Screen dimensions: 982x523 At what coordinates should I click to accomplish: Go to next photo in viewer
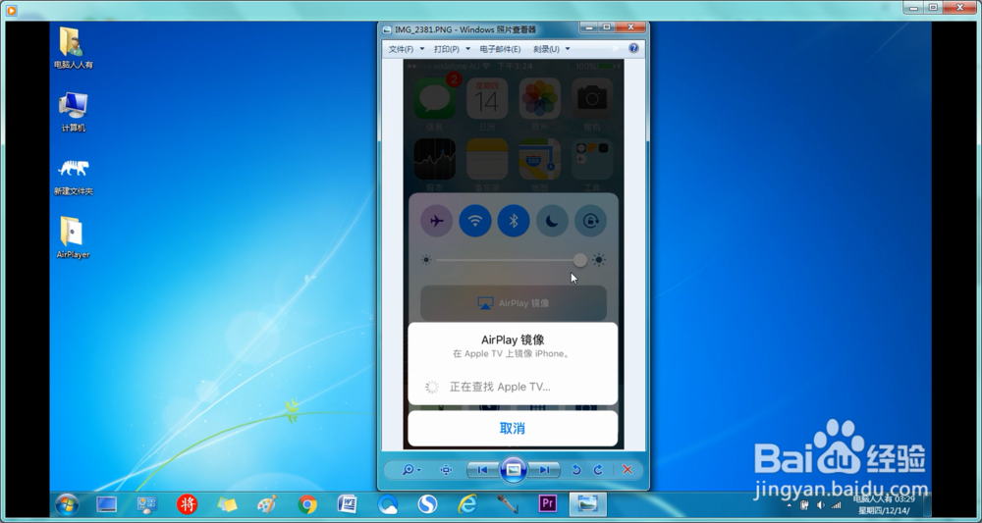[544, 470]
